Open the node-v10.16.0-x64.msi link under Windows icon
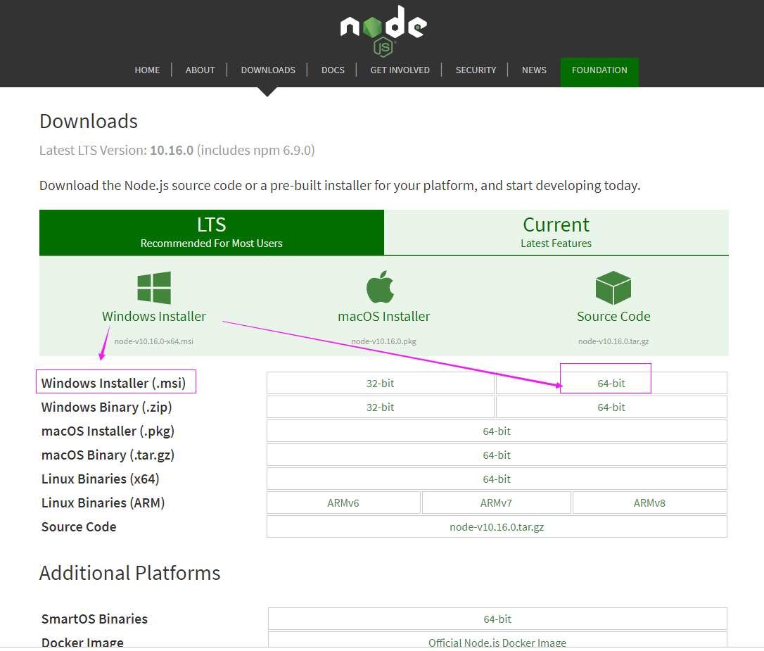Screen dimensions: 764x651 click(153, 341)
